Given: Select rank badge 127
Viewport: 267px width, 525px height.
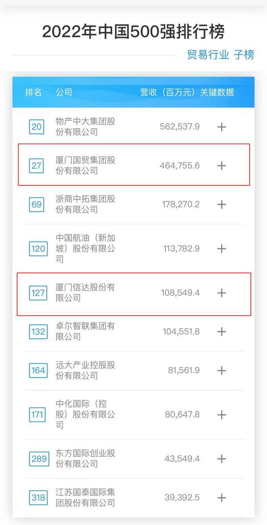Looking at the screenshot, I should coord(38,293).
